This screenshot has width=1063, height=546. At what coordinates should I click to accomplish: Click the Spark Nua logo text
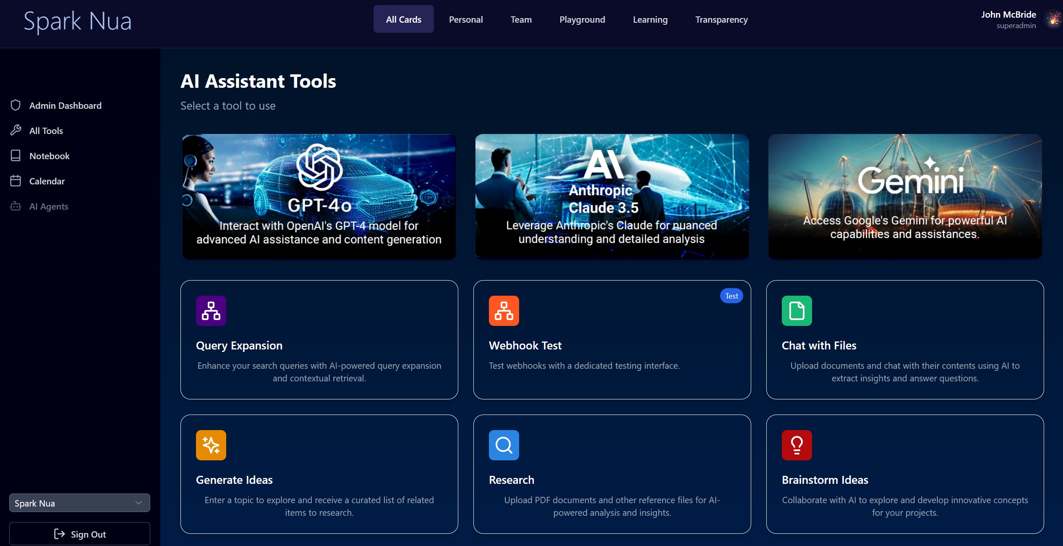78,21
